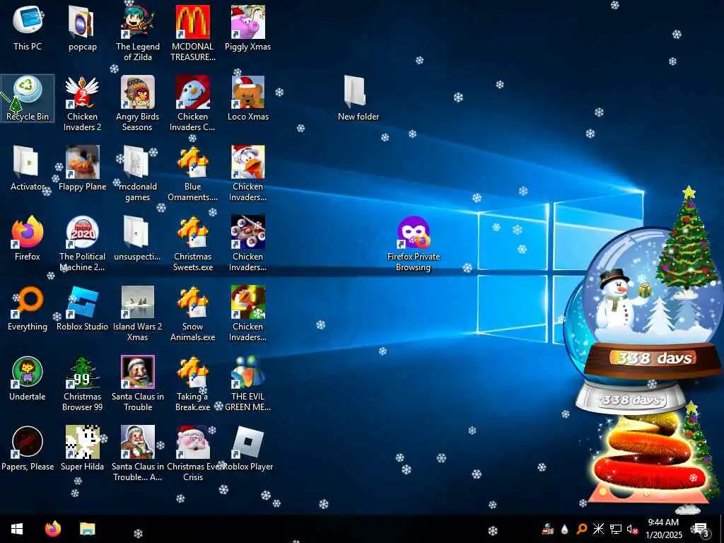724x543 pixels.
Task: Open the This PC desktop icon
Action: (28, 28)
